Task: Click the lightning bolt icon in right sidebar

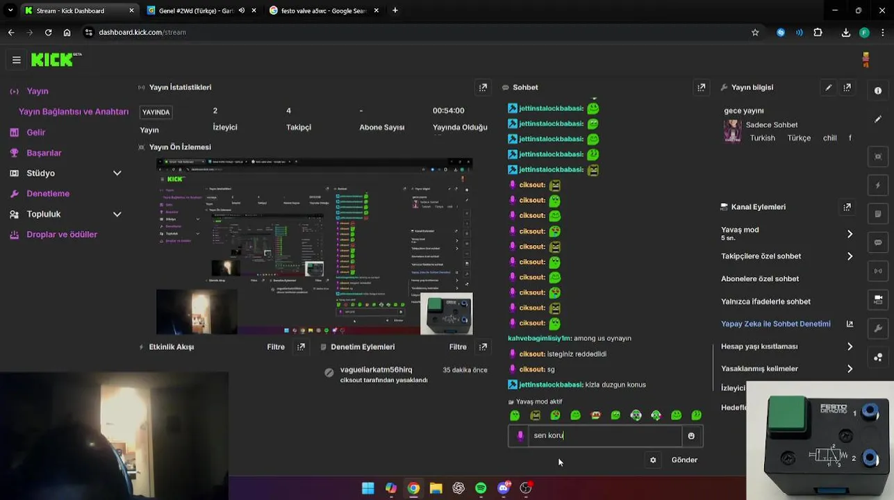Action: pyautogui.click(x=878, y=185)
